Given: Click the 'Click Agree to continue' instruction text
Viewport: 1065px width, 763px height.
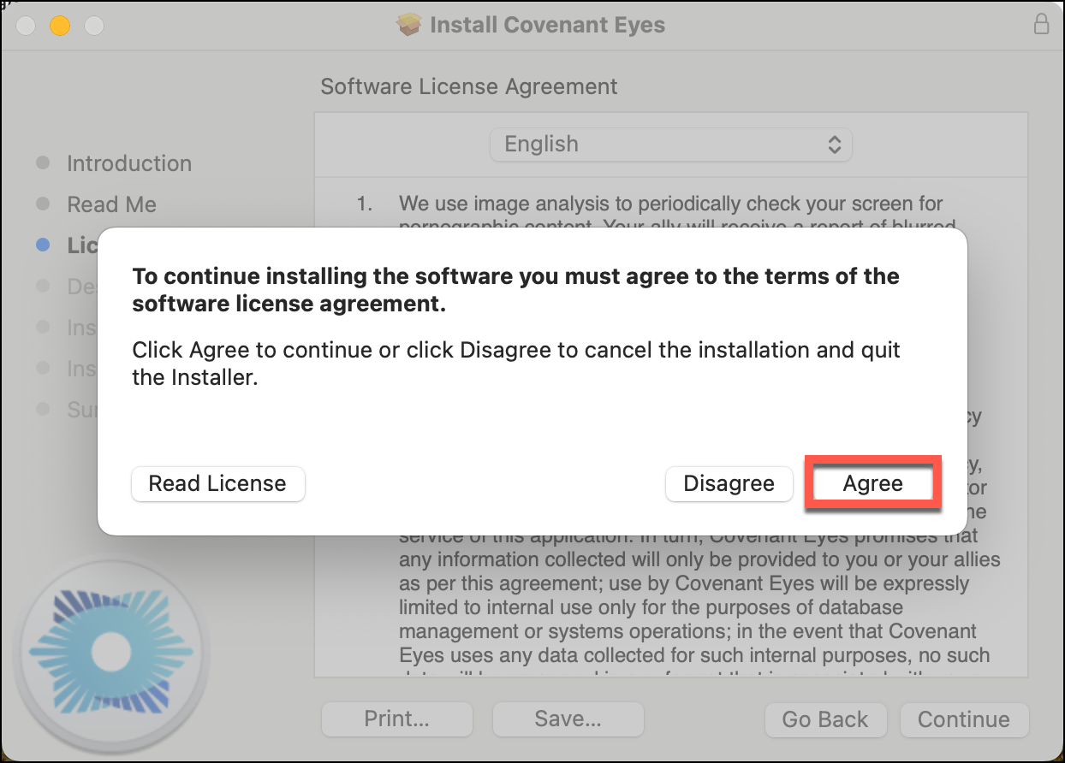Looking at the screenshot, I should tap(516, 364).
